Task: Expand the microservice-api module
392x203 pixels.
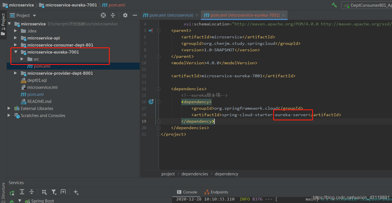Action: [16, 38]
